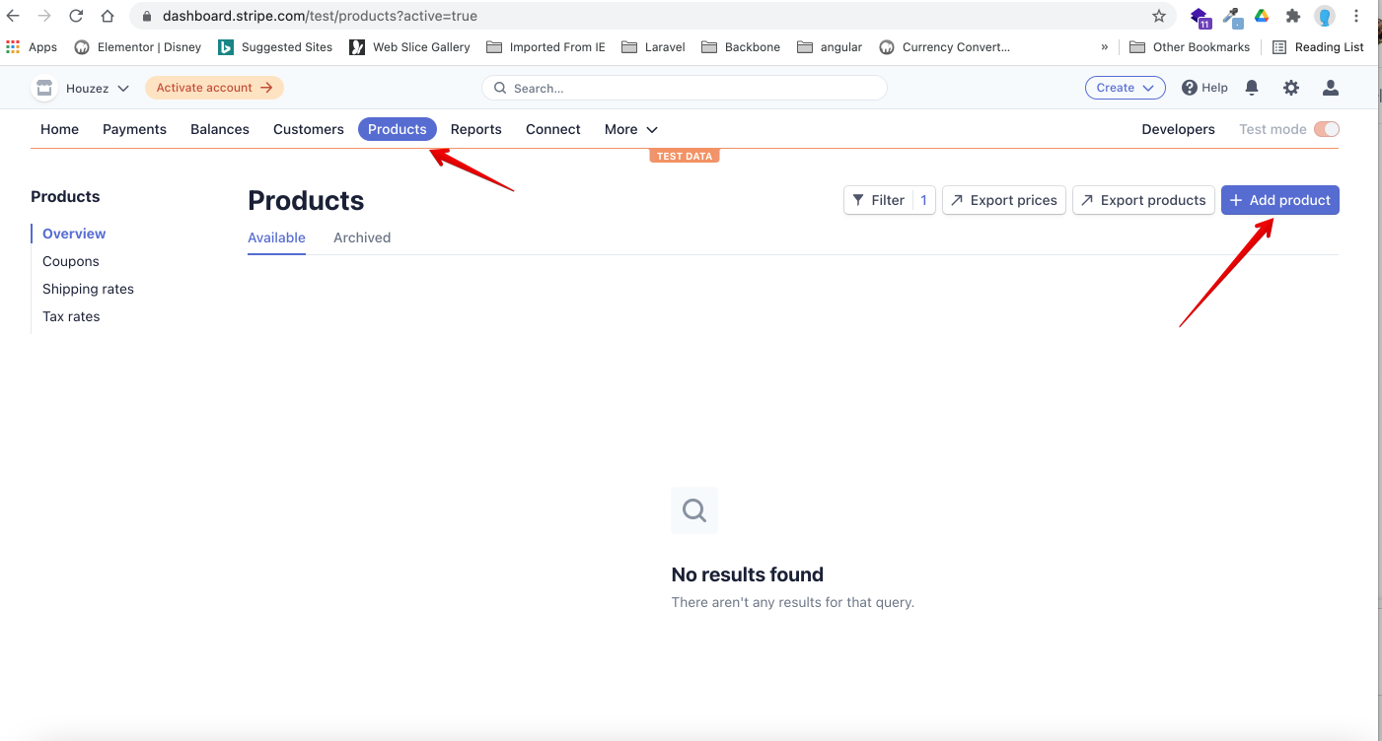1382x741 pixels.
Task: Go to the Balances tab
Action: tap(220, 129)
